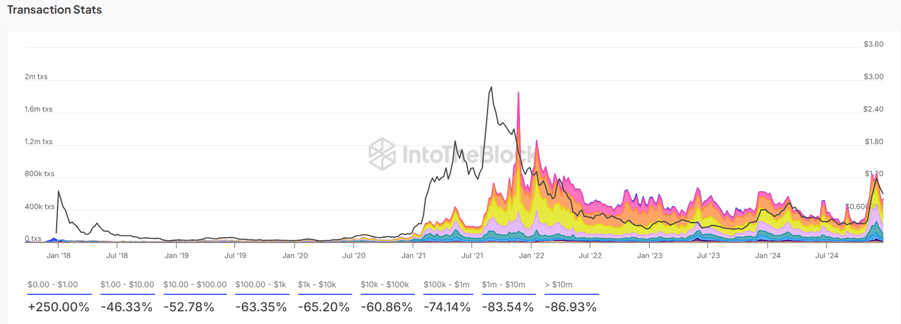The height and width of the screenshot is (324, 901).
Task: Select the Jan '21 x-axis marker
Action: [413, 255]
